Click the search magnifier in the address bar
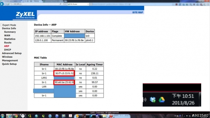The image size is (210, 118). point(60,4)
